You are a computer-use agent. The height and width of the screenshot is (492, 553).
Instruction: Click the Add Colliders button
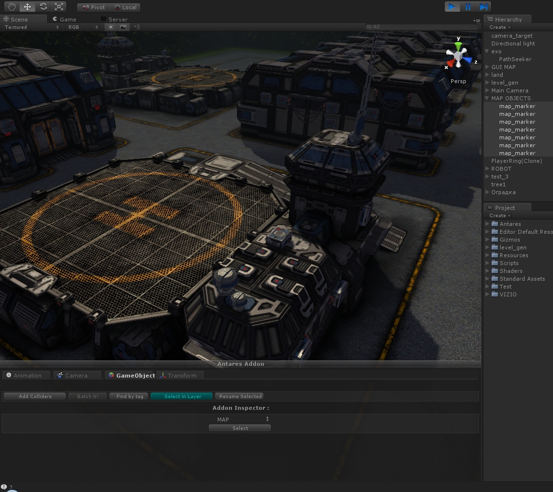pyautogui.click(x=35, y=396)
